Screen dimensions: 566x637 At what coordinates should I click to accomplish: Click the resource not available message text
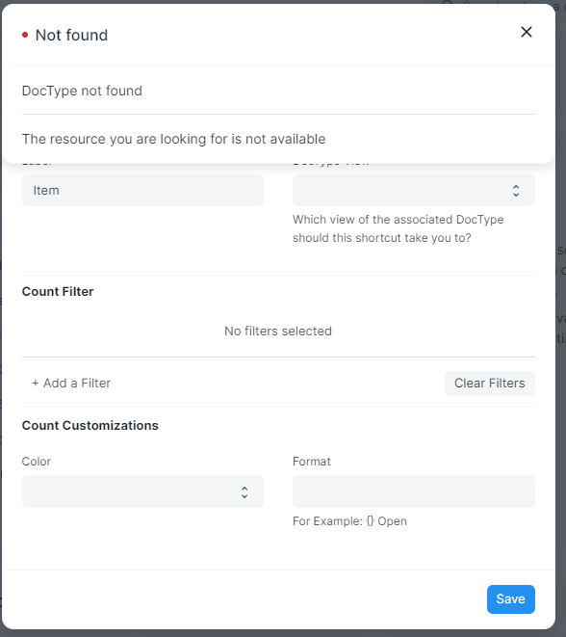173,139
